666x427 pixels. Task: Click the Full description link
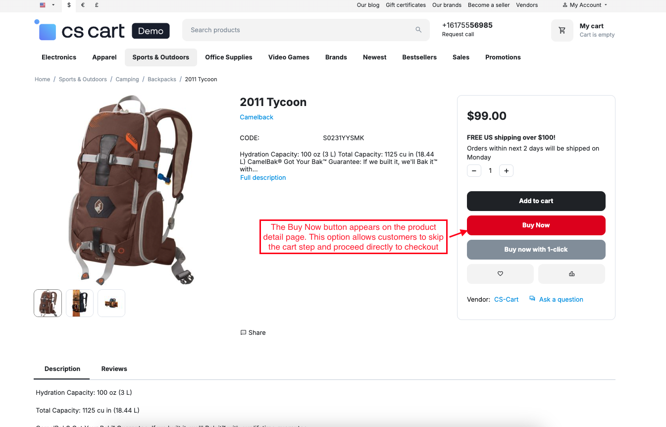263,178
